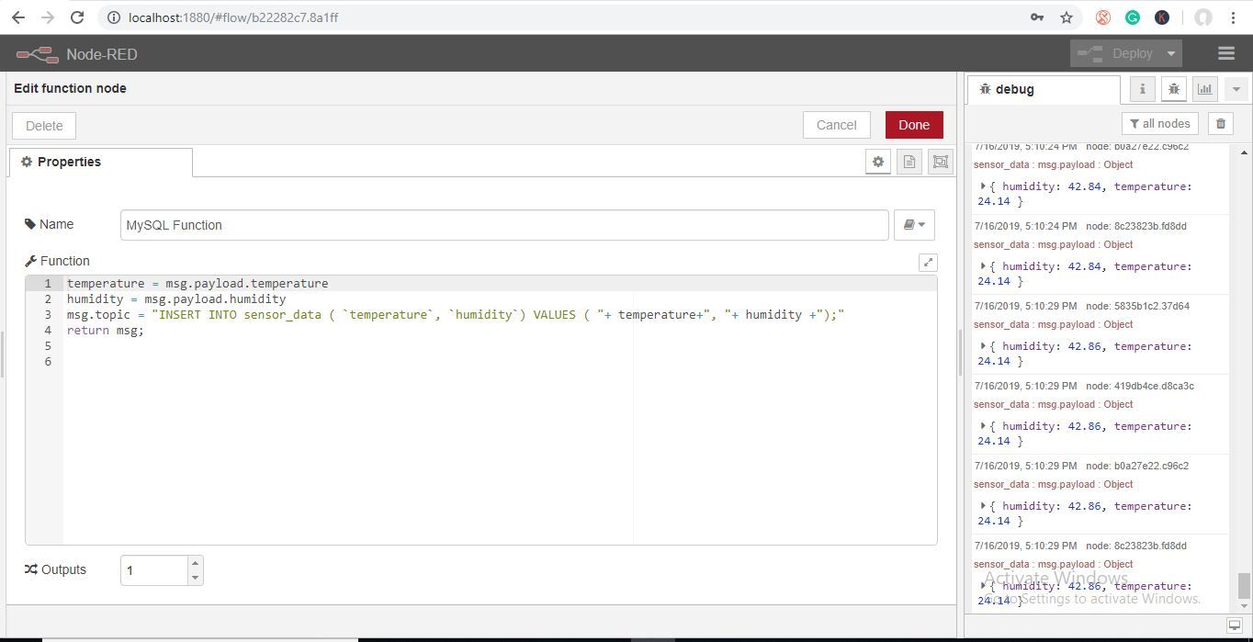
Task: Click the browser address bar URL
Action: pyautogui.click(x=233, y=17)
